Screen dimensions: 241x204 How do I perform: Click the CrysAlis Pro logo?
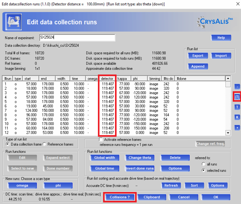coord(215,22)
